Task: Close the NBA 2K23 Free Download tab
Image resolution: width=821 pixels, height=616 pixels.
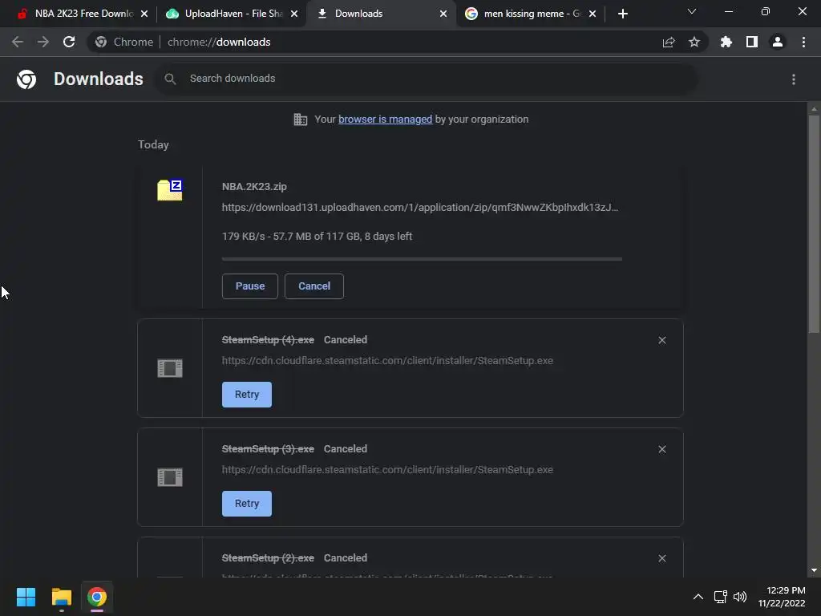Action: [x=144, y=14]
